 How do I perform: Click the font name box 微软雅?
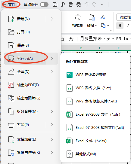124,17
